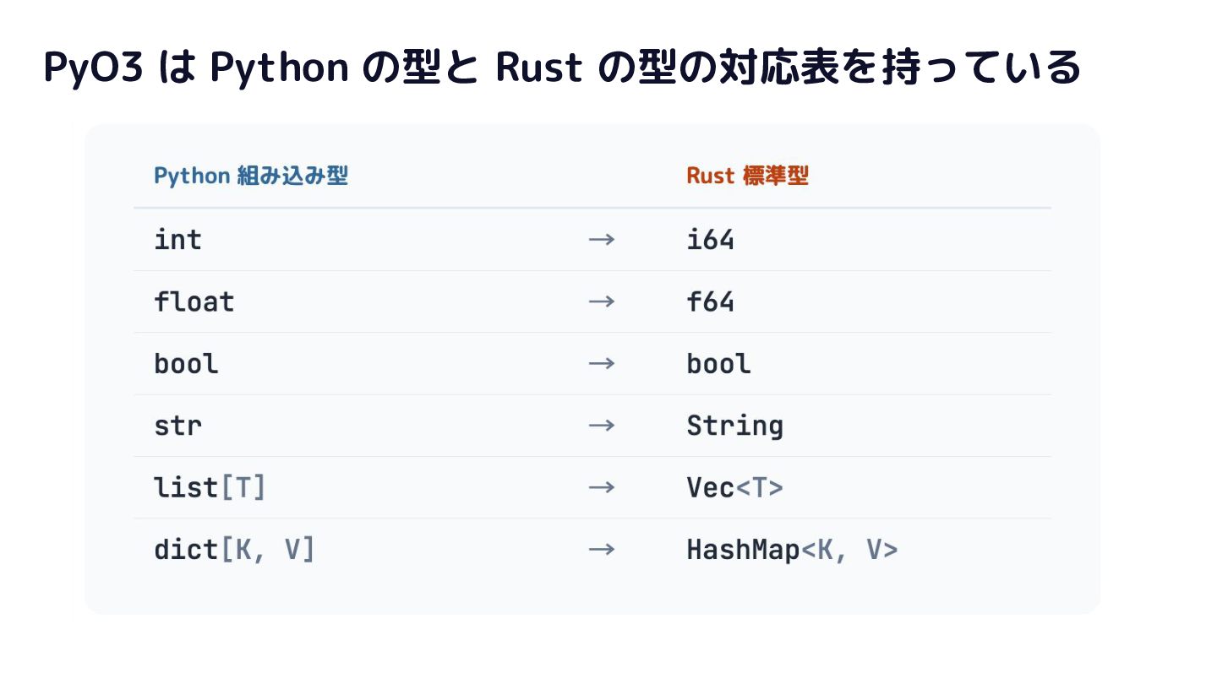Click the f64 Rust type cell
This screenshot has width=1217, height=684.
tap(710, 301)
